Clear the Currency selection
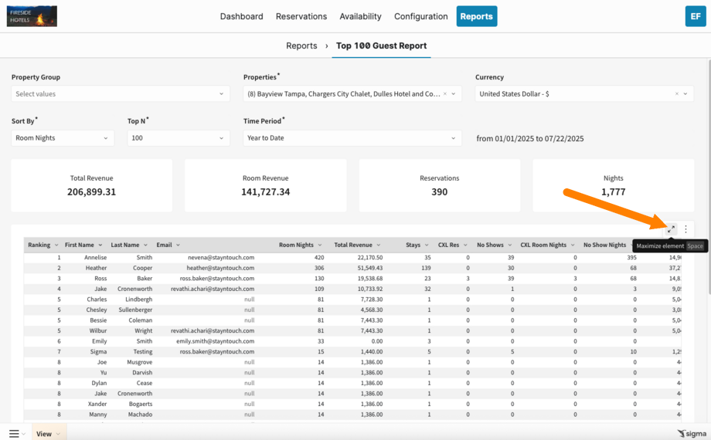711x440 pixels. click(x=676, y=94)
